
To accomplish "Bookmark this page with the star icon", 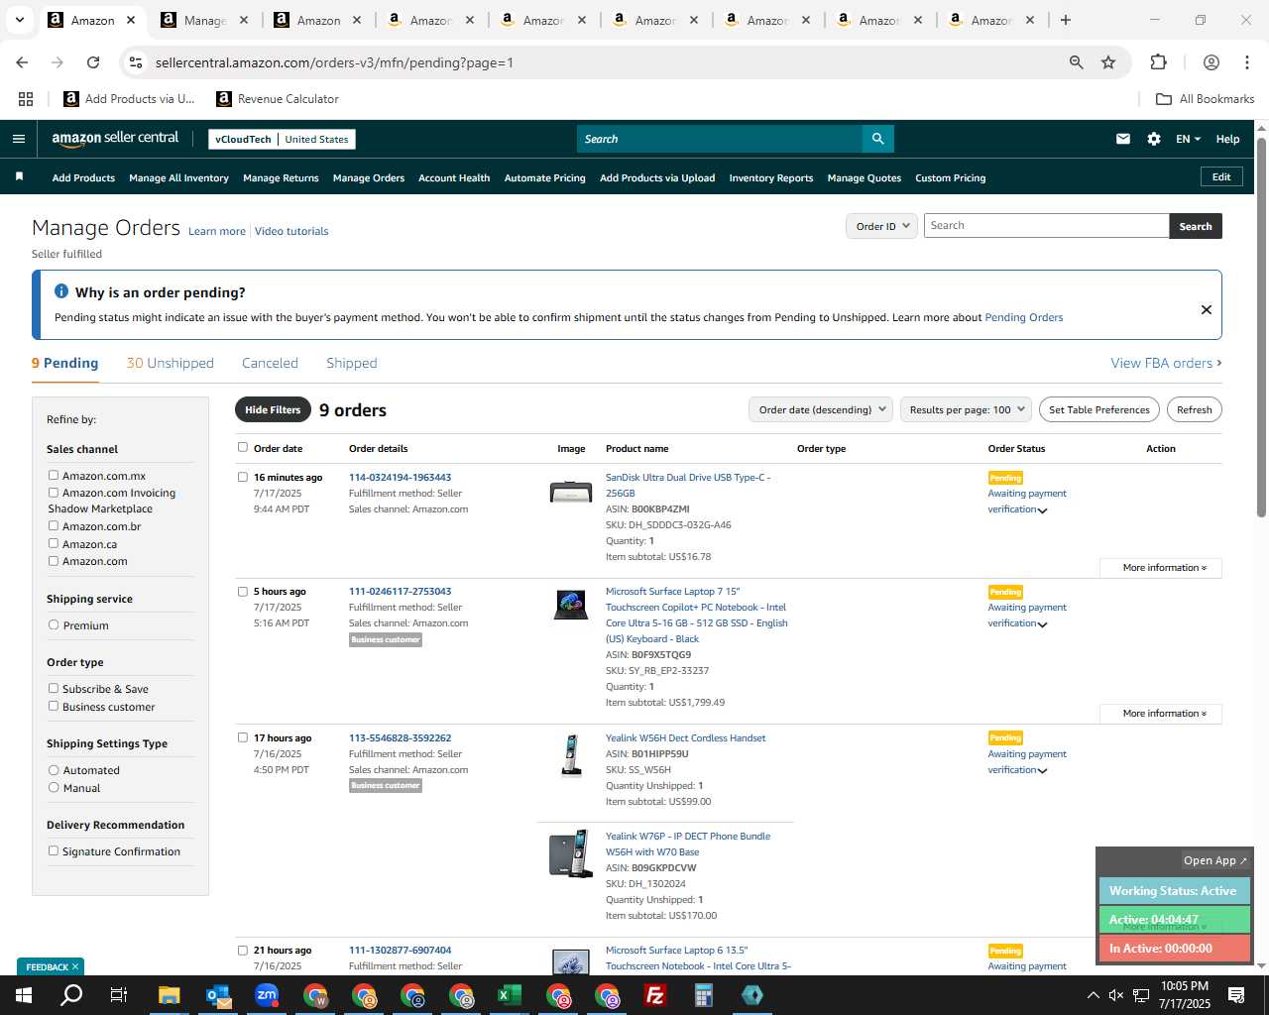I will pyautogui.click(x=1108, y=62).
